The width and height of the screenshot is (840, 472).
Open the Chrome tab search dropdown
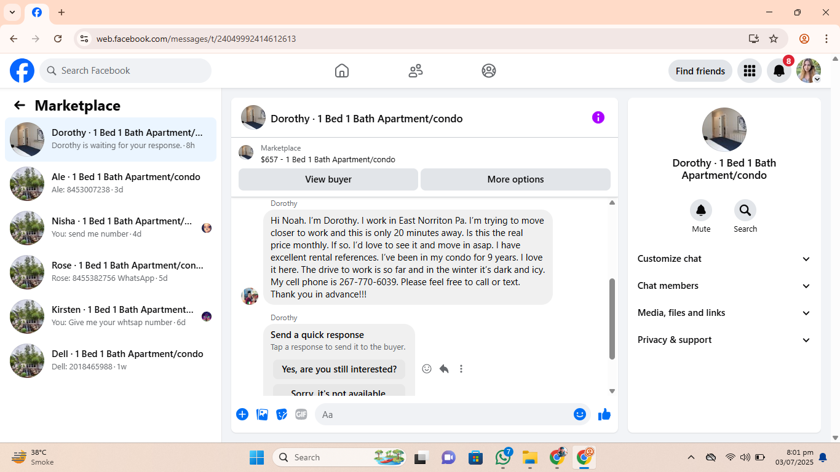click(12, 12)
